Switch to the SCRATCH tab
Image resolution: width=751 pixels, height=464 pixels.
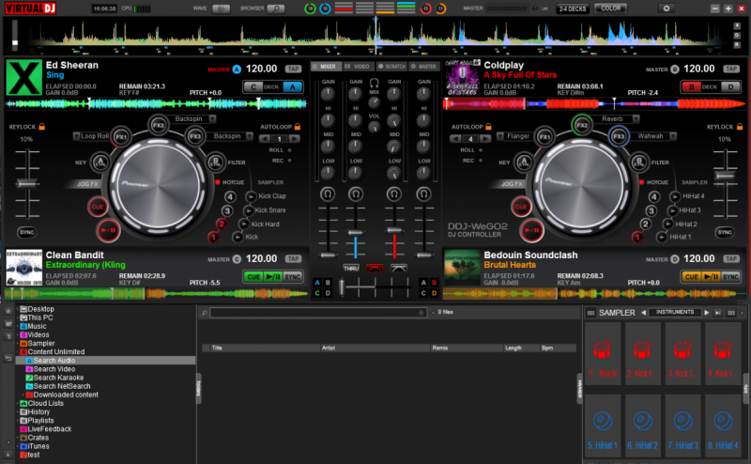(391, 67)
